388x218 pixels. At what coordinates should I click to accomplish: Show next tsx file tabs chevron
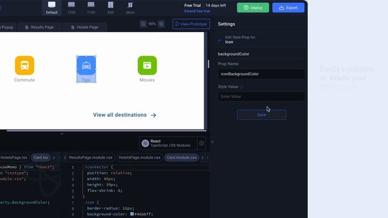pos(54,157)
